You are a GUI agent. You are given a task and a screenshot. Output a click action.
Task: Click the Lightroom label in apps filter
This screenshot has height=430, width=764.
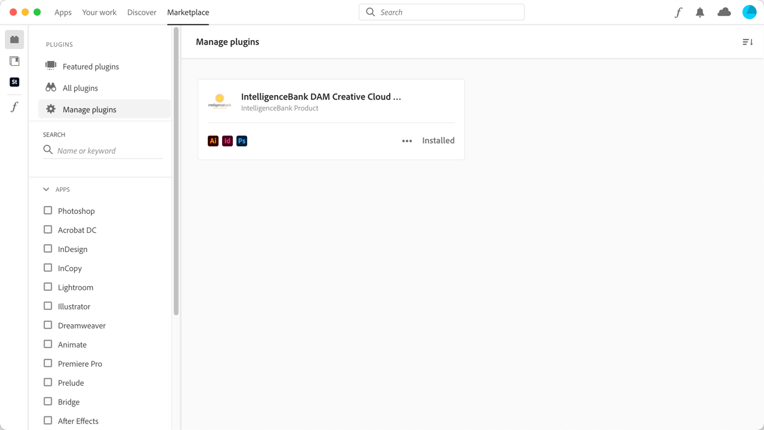[x=75, y=287]
